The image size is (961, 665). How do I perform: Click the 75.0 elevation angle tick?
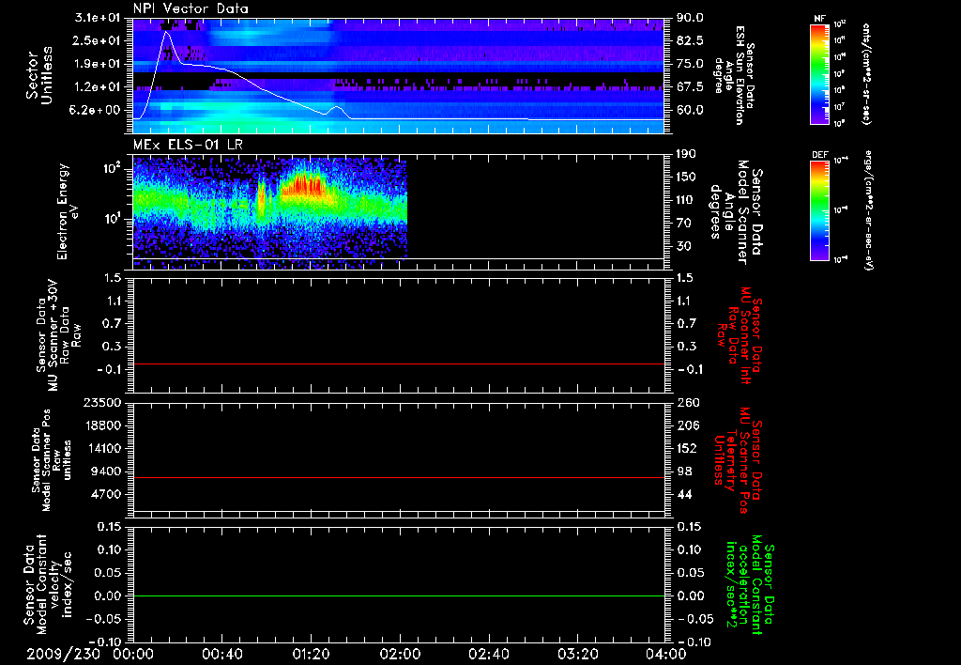click(x=690, y=64)
